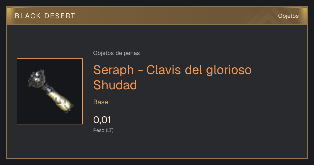314x165 pixels.
Task: Open the BLACK DESERT logo link
Action: pos(45,16)
